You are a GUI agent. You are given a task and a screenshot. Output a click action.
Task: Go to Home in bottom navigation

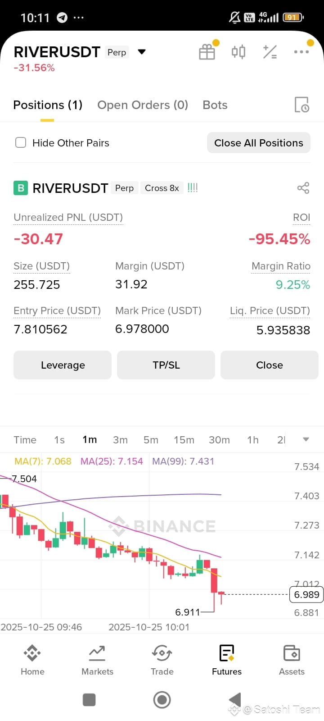[32, 660]
